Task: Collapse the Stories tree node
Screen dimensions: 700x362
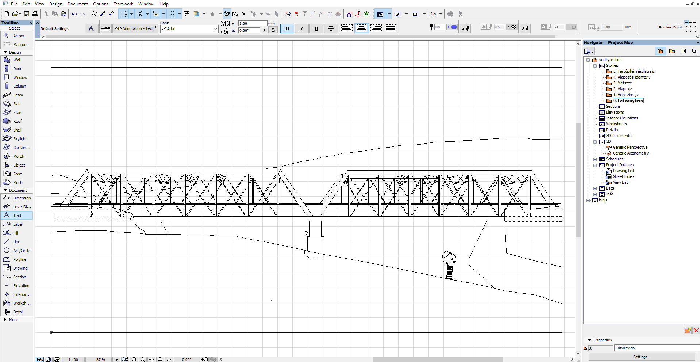Action: [x=595, y=66]
